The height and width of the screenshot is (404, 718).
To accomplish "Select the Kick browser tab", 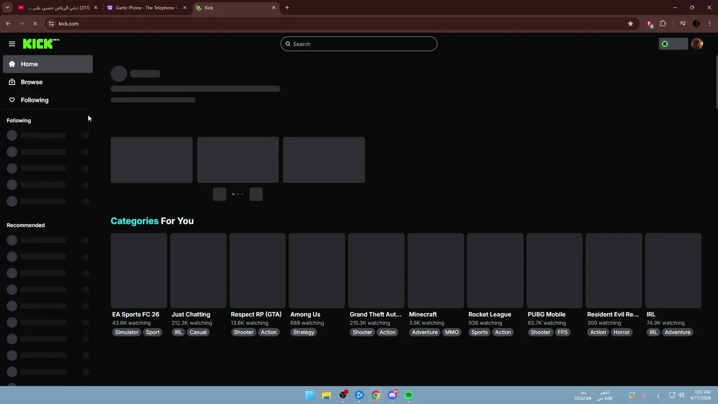I will tap(236, 8).
